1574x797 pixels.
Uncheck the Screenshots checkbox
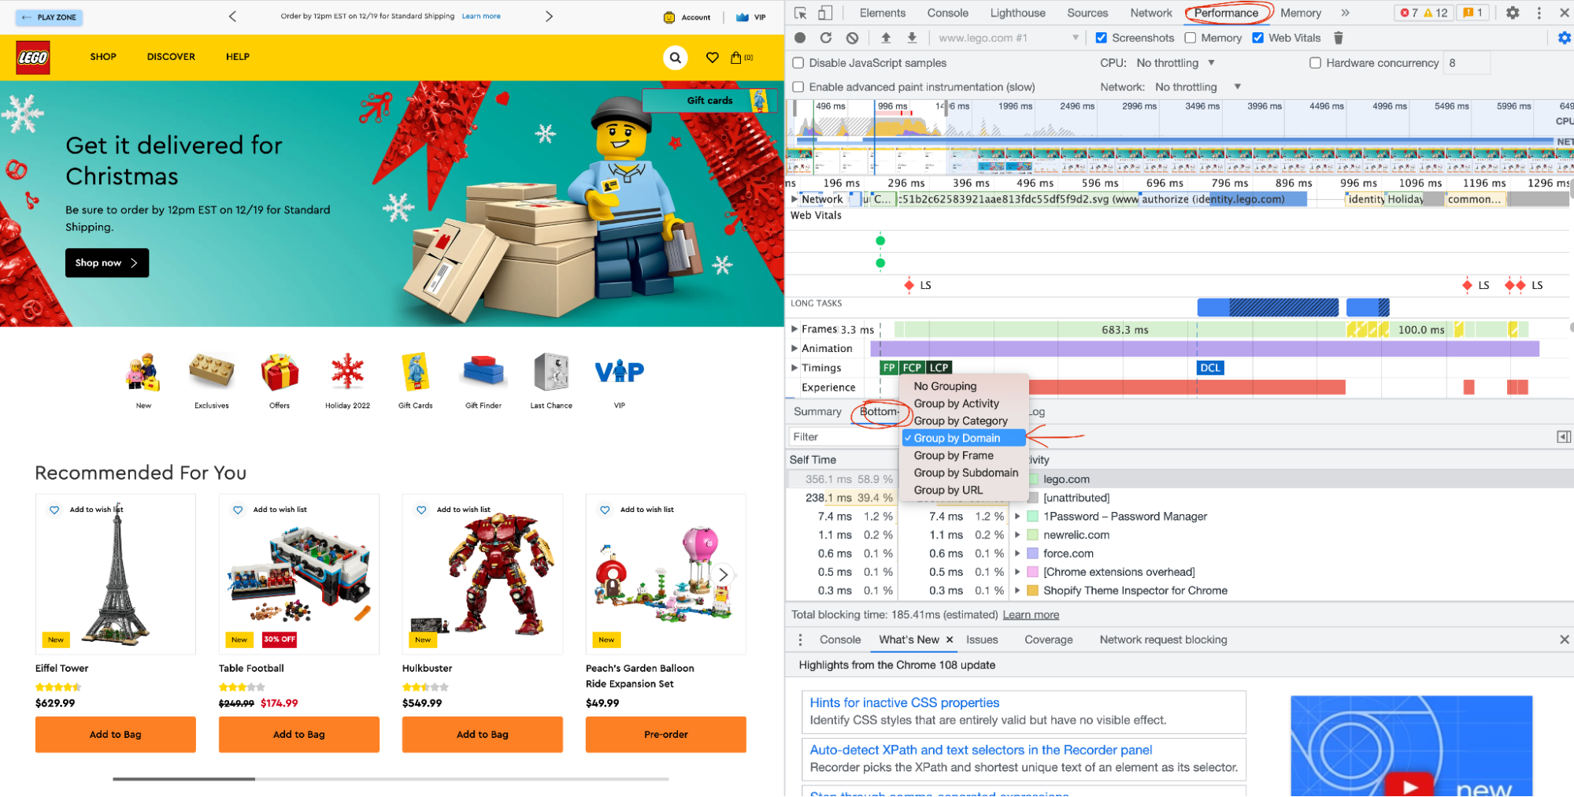pyautogui.click(x=1101, y=38)
